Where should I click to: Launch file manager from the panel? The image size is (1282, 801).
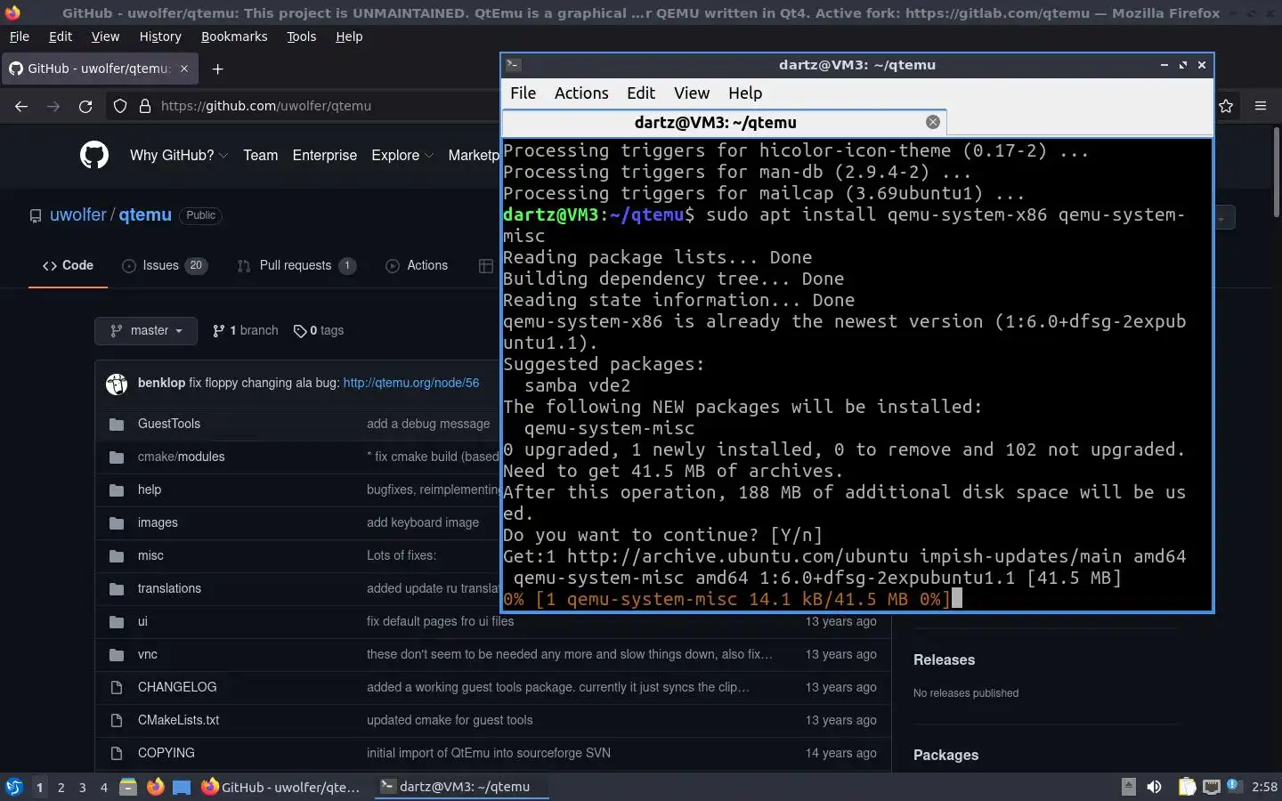[128, 787]
